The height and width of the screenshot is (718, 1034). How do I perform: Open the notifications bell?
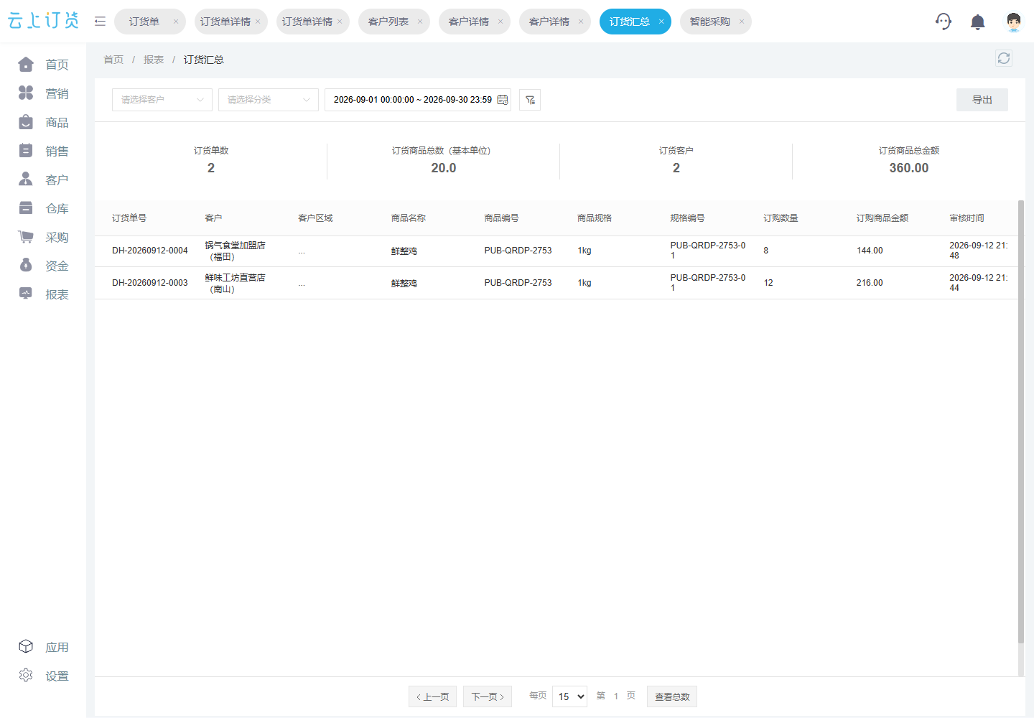977,22
